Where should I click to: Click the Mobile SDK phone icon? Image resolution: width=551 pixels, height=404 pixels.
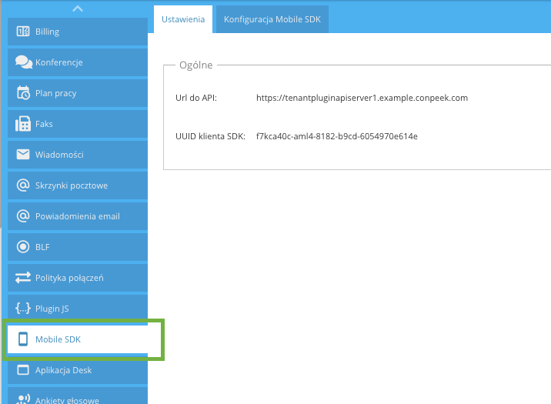click(x=23, y=339)
